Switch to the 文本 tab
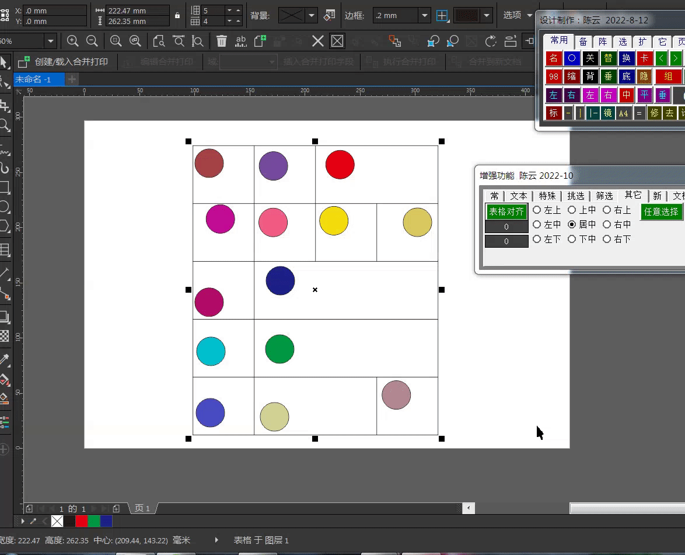Image resolution: width=685 pixels, height=555 pixels. [518, 196]
